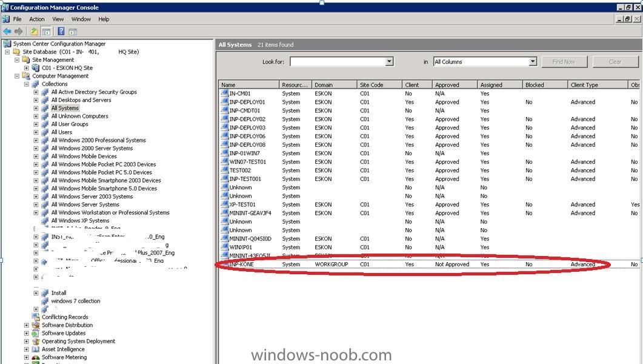The image size is (643, 364).
Task: Sort by the Assigned column header
Action: pos(500,84)
